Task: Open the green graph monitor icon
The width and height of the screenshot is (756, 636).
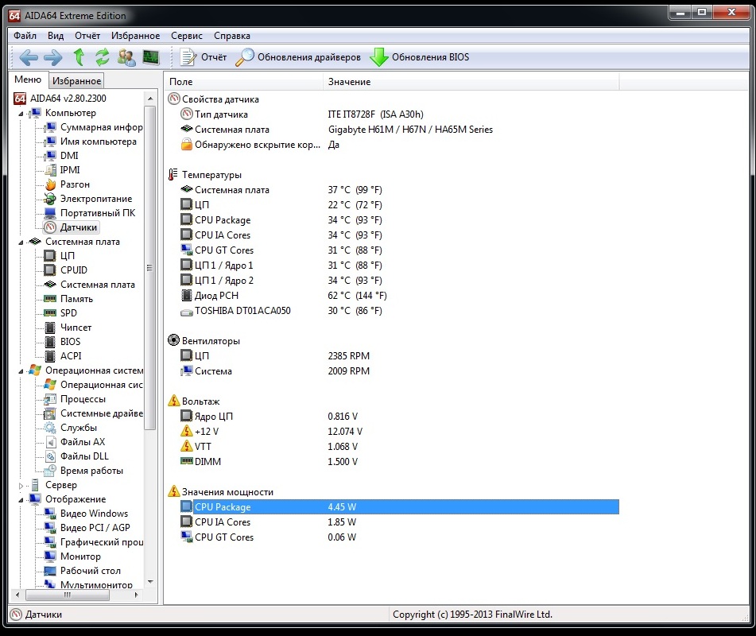Action: (x=150, y=57)
